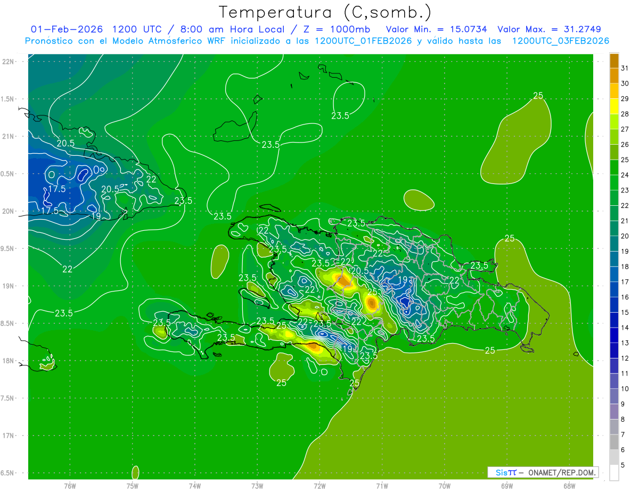This screenshot has height=493, width=639.
Task: Click the "71W" longitude axis label
Action: 382,486
